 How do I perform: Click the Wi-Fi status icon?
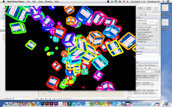[116, 2]
